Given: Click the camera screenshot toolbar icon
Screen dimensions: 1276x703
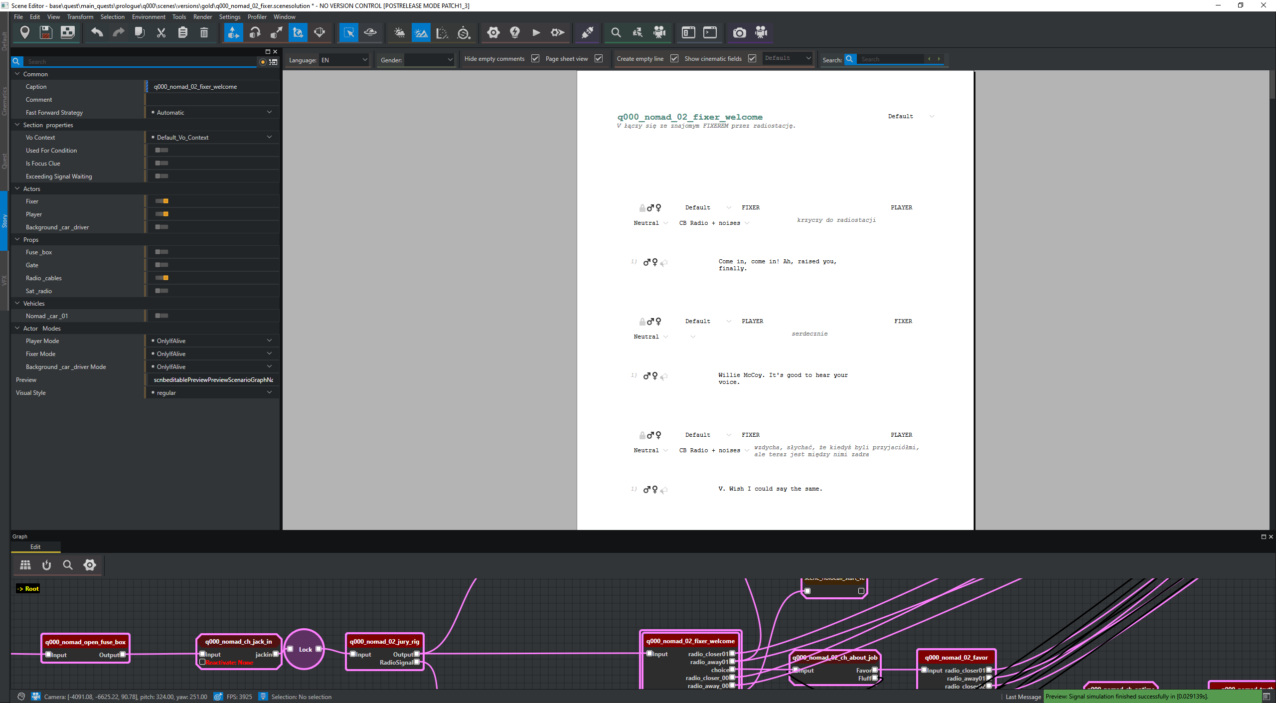Looking at the screenshot, I should (x=739, y=33).
